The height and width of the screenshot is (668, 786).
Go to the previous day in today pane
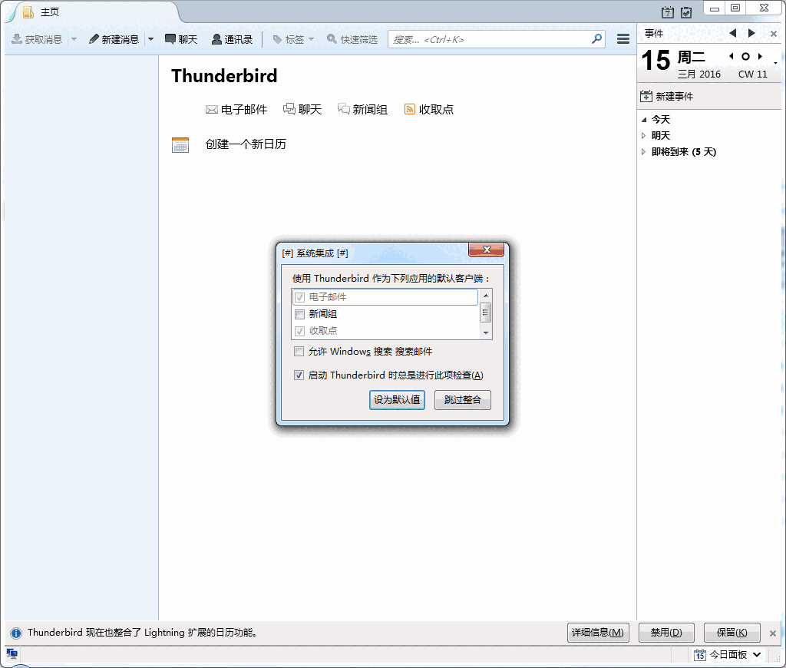732,56
